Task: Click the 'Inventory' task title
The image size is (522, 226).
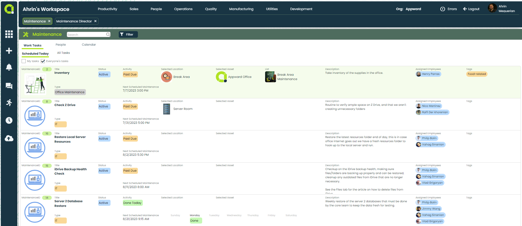Action: (62, 73)
